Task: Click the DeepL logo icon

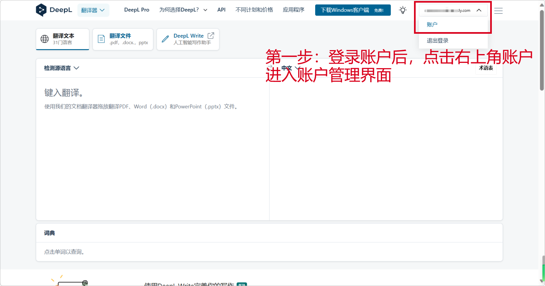Action: pyautogui.click(x=41, y=10)
